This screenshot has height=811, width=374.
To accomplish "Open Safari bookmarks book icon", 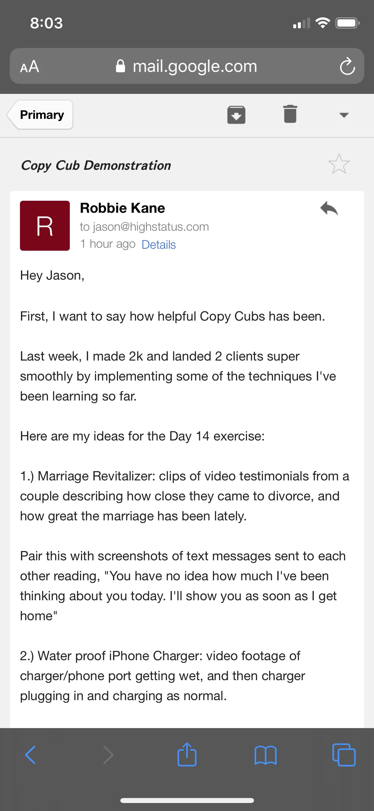I will tap(265, 755).
